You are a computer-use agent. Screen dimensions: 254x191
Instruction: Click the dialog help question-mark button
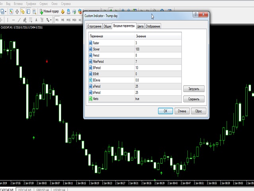(x=196, y=14)
